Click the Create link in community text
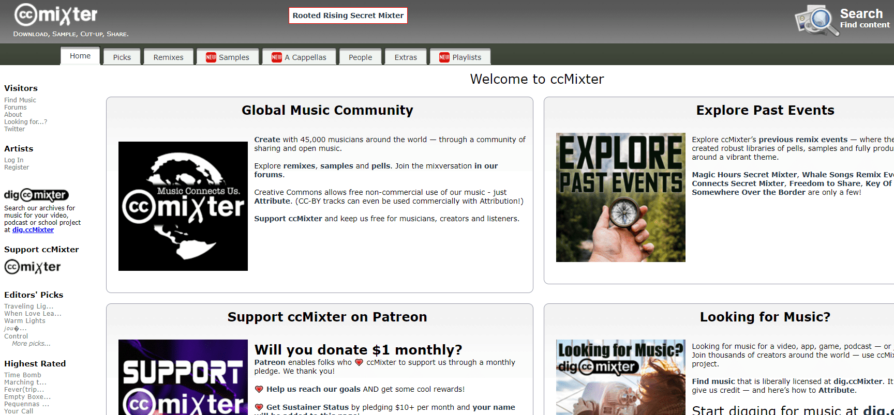 (267, 140)
